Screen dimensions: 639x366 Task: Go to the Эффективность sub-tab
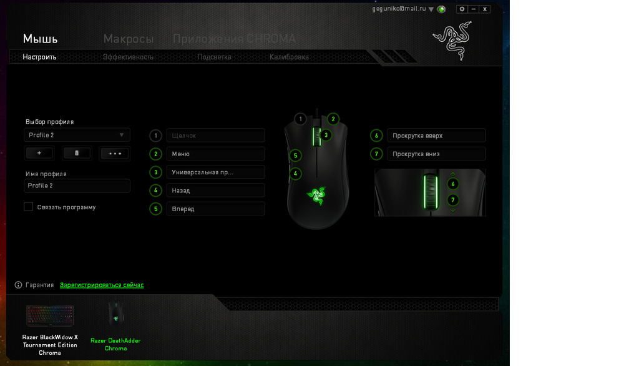(128, 57)
